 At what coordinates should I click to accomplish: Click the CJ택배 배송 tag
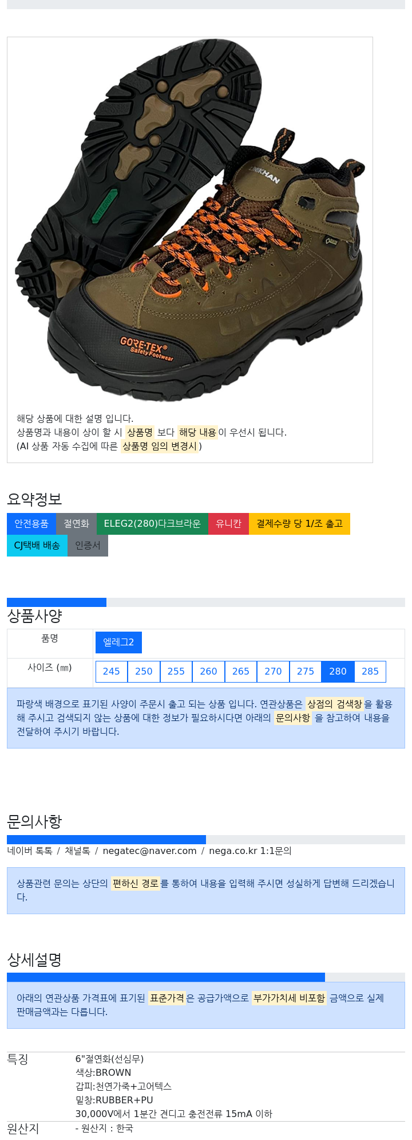tap(37, 546)
